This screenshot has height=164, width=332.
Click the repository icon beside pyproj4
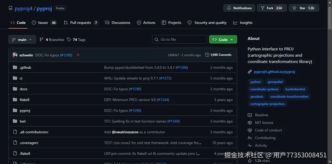[11, 8]
